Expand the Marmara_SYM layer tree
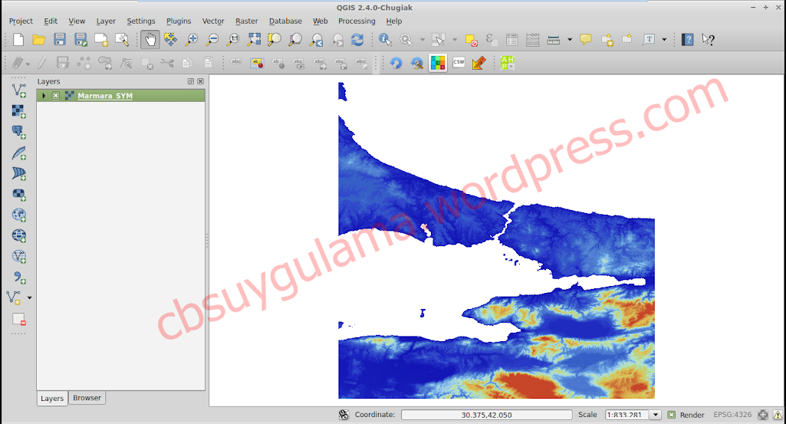 tap(44, 96)
